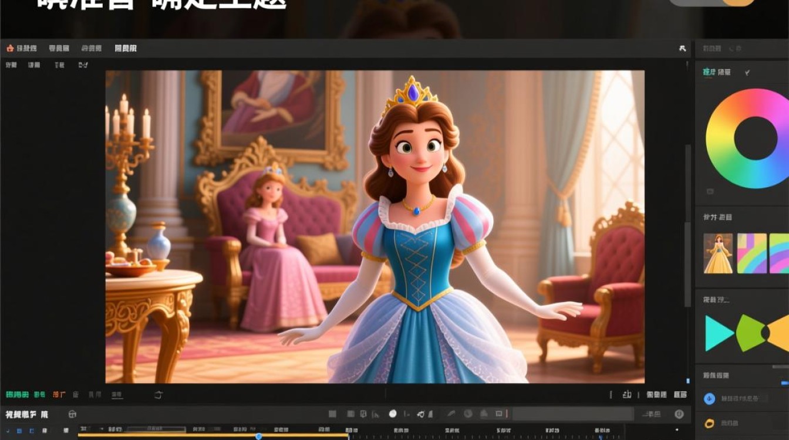Select the highlighted white tab in the top menu row

[x=126, y=48]
